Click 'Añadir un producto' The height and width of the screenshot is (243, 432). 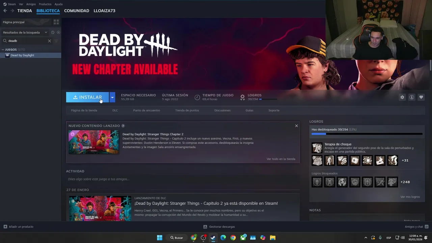coord(19,227)
